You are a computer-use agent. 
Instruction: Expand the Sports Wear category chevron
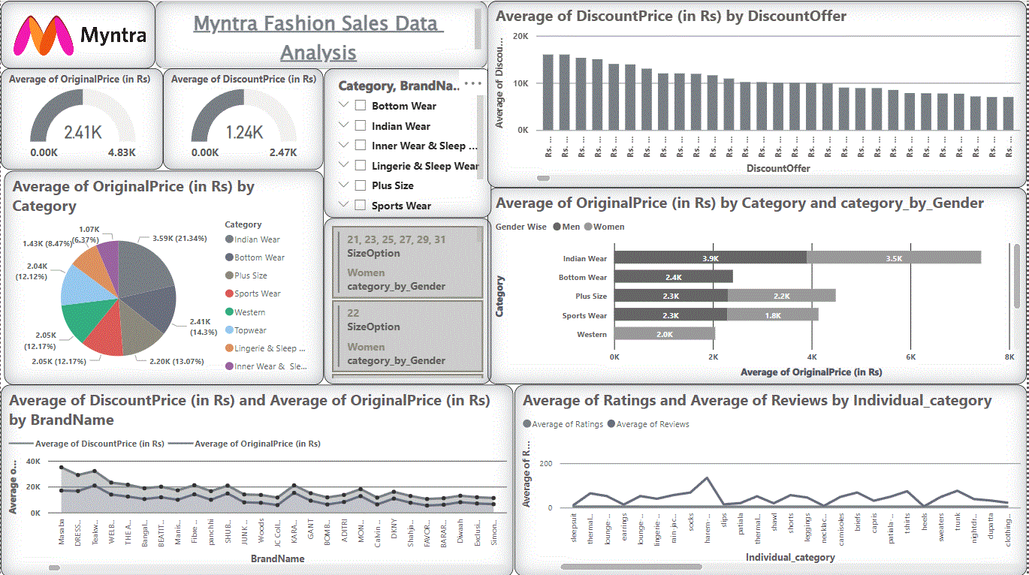pos(344,205)
